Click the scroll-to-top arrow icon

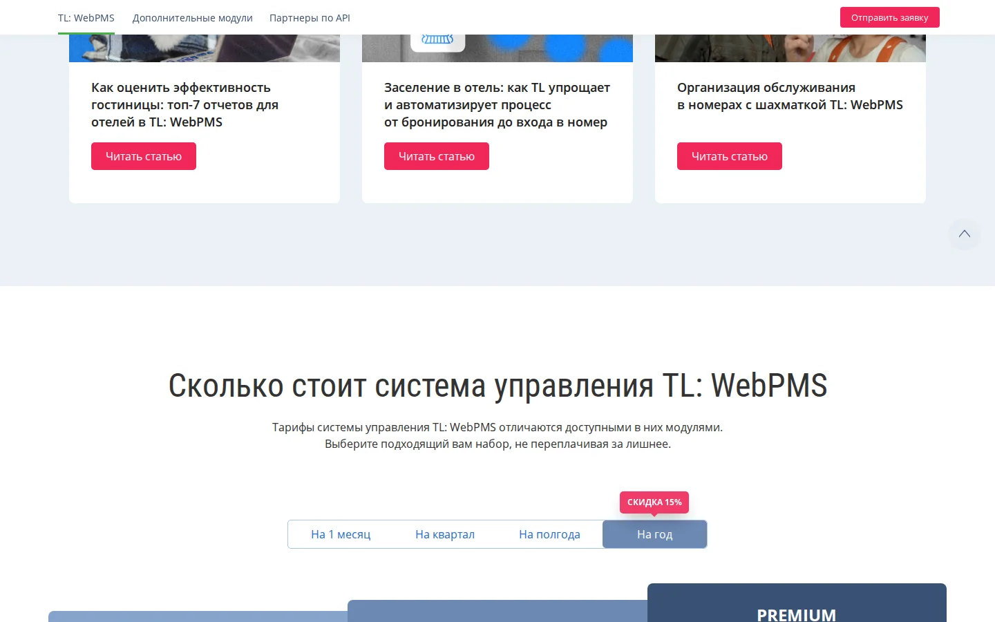click(965, 234)
